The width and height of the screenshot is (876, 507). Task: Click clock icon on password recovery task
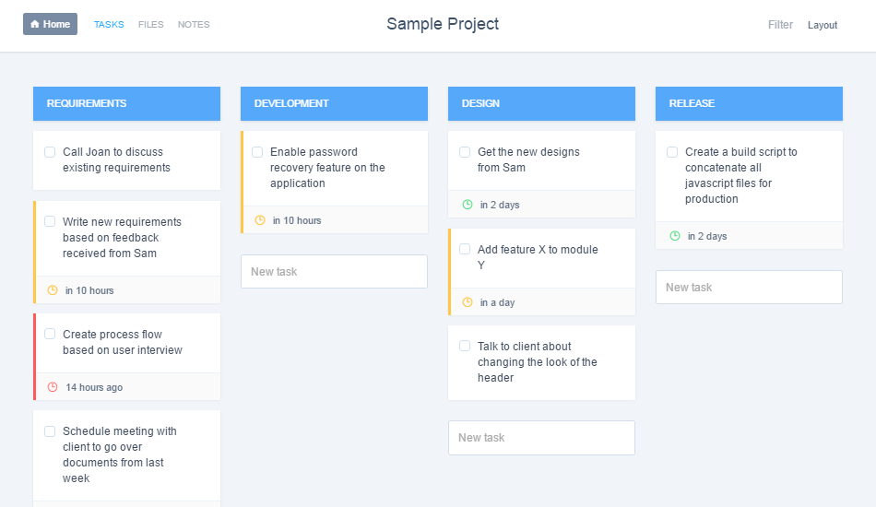260,220
